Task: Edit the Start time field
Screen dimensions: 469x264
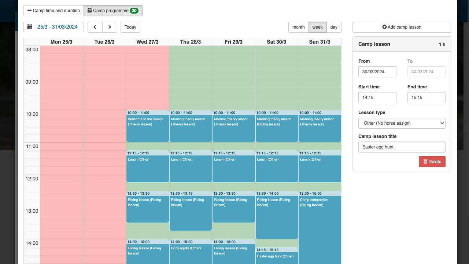Action: click(x=377, y=98)
